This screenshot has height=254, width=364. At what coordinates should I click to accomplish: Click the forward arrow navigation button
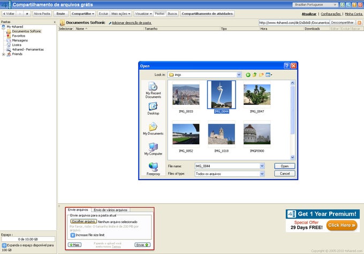coord(20,14)
